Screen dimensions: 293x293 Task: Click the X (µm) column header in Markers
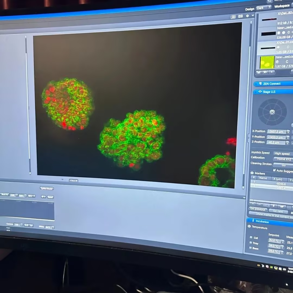[x=278, y=179]
